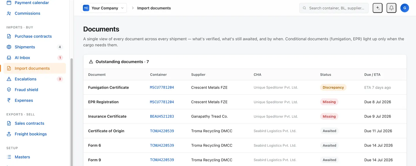Click Awaited badge in Certificate of Origin row
Image resolution: width=416 pixels, height=166 pixels.
click(x=329, y=131)
